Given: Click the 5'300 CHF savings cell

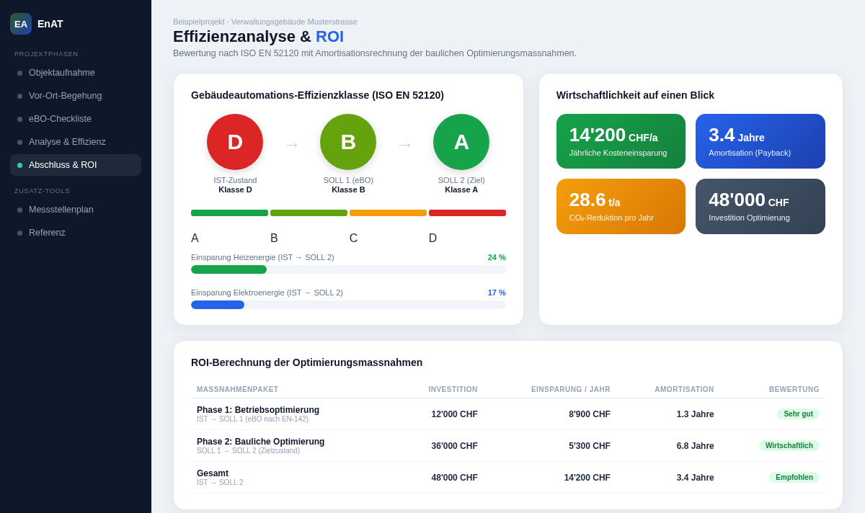Looking at the screenshot, I should [590, 446].
